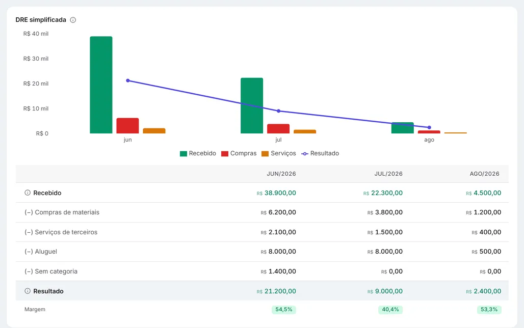Click Compras de materiais row label
This screenshot has height=328, width=524.
tap(62, 212)
